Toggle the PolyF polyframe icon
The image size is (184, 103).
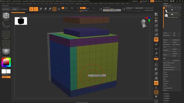(156, 83)
